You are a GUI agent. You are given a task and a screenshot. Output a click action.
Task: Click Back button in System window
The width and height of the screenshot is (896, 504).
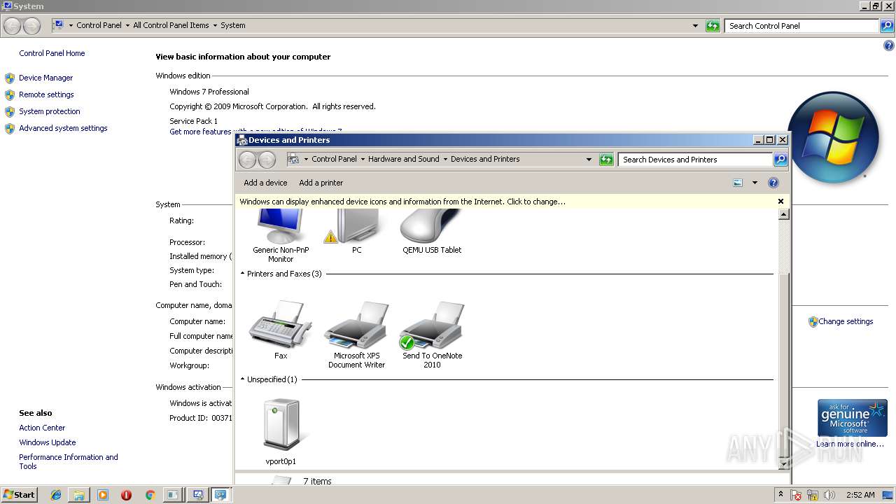pos(12,26)
